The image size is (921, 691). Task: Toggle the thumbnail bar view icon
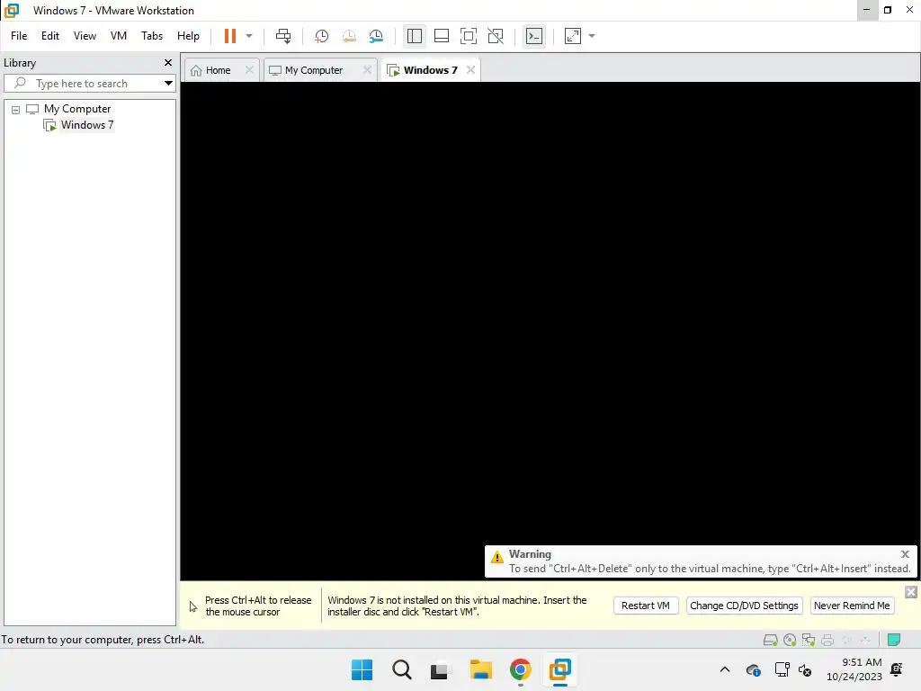[x=441, y=36]
